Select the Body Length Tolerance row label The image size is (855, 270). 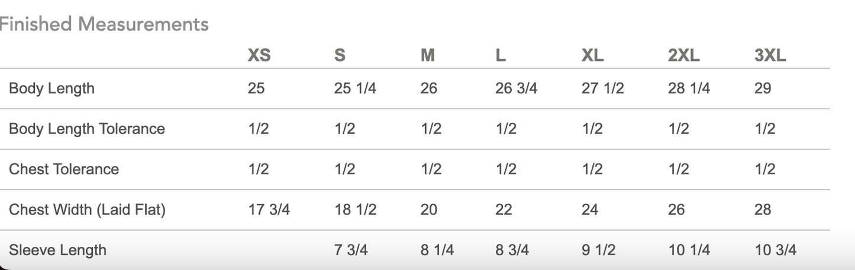[86, 129]
